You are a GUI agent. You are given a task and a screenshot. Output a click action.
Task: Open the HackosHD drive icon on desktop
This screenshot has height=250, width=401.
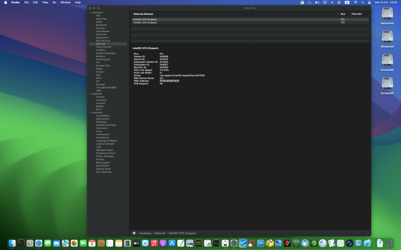click(x=387, y=16)
